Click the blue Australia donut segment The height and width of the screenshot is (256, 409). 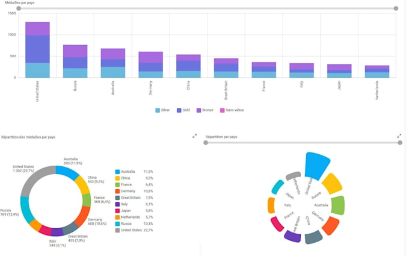click(67, 172)
